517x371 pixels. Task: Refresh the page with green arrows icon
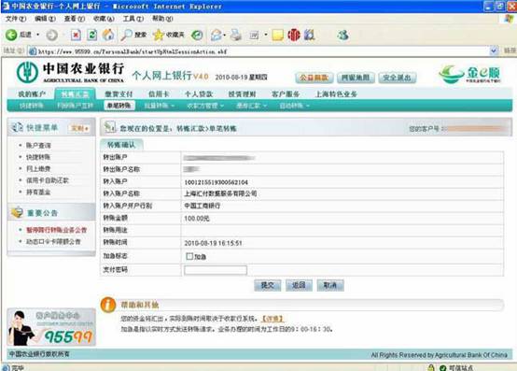[x=92, y=35]
